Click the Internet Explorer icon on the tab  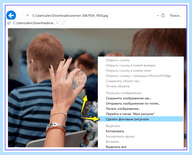pos(9,23)
